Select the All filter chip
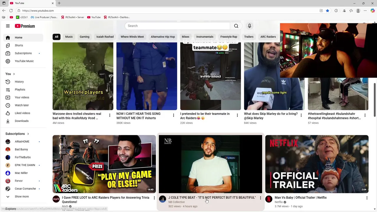This screenshot has height=212, width=377. (x=56, y=37)
